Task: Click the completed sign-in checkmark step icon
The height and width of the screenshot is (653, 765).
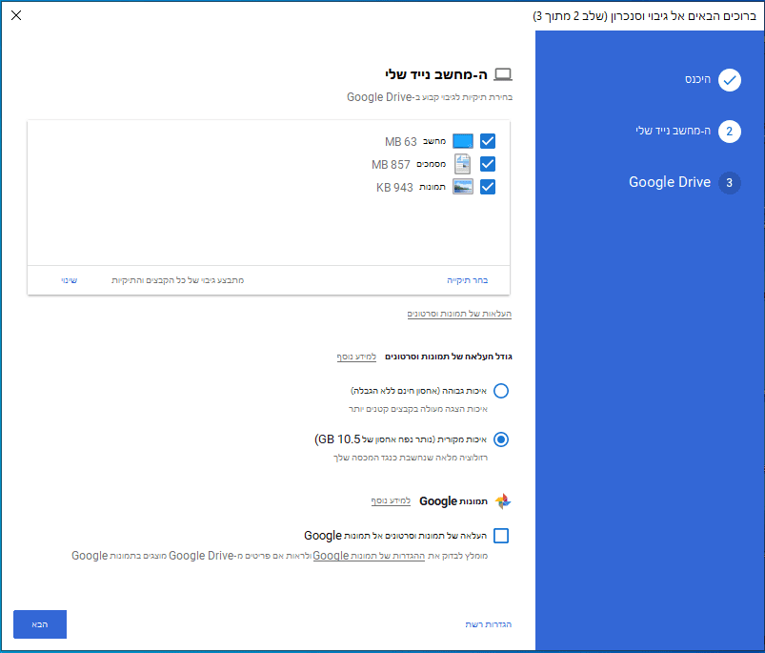Action: click(730, 80)
